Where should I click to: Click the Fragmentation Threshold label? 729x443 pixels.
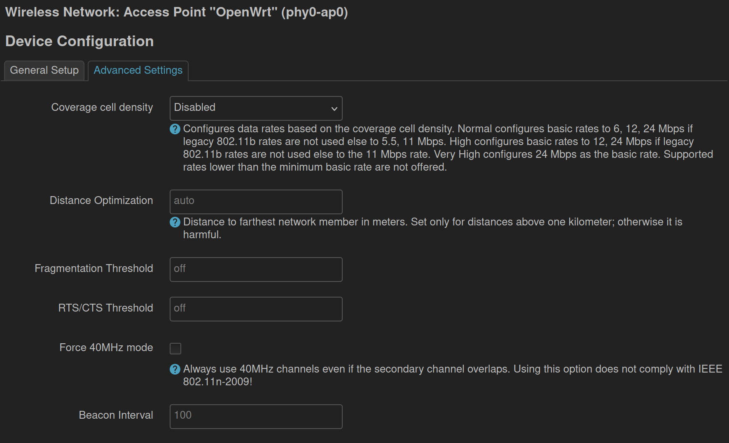pos(94,268)
